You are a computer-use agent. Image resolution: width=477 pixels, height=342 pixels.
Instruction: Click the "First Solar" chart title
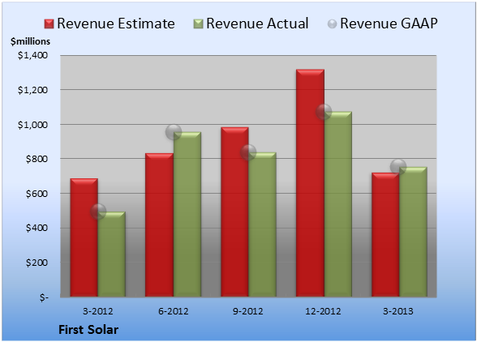pyautogui.click(x=88, y=330)
